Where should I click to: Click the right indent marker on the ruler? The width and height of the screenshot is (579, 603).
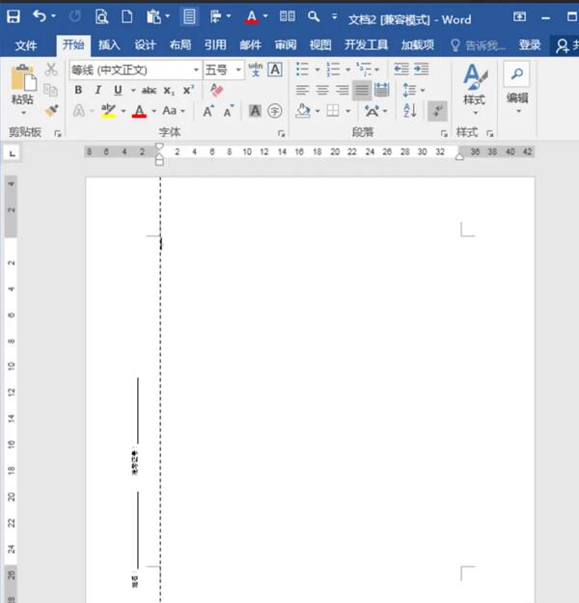(x=459, y=157)
